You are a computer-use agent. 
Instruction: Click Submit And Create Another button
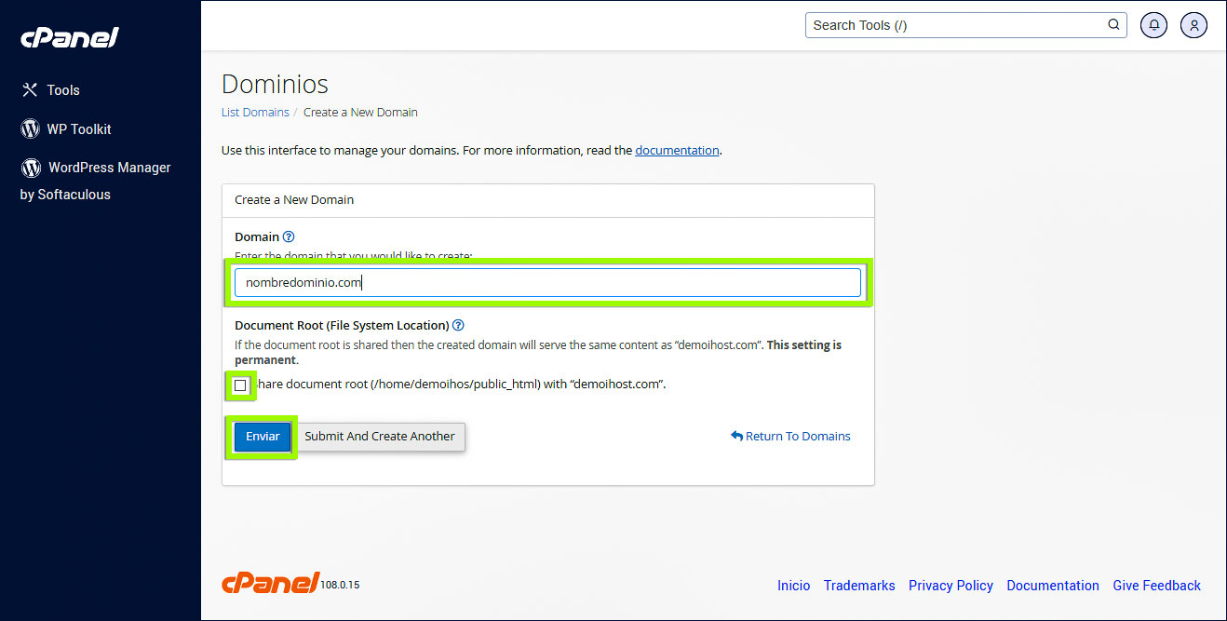pyautogui.click(x=380, y=437)
